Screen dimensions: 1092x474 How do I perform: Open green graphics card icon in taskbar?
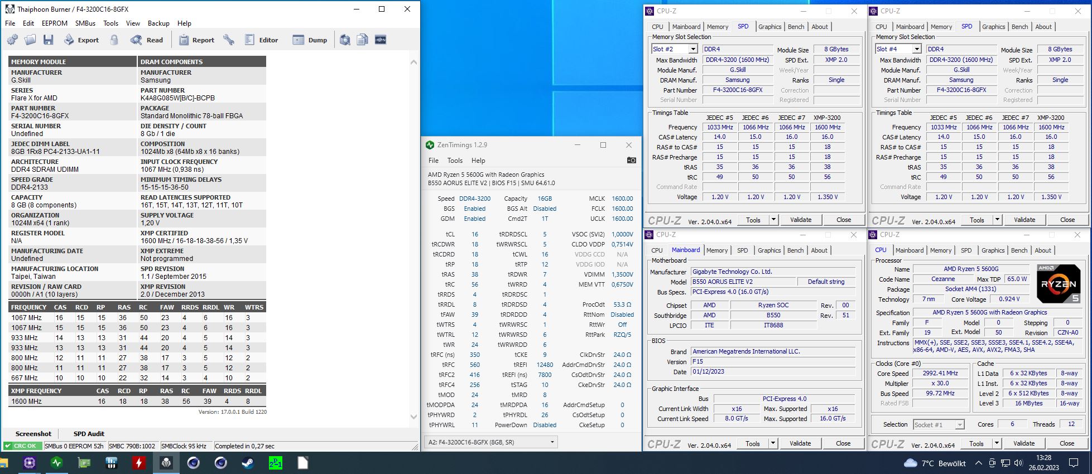[84, 463]
